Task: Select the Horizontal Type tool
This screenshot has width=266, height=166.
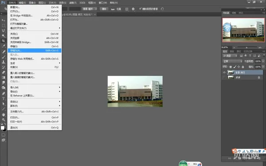Action: pyautogui.click(x=4, y=99)
